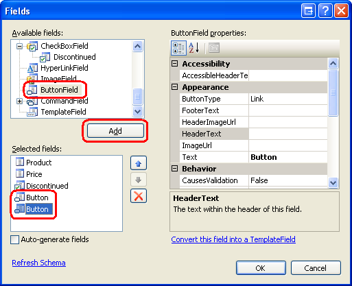Click the Add button
352x286 pixels.
(x=115, y=131)
